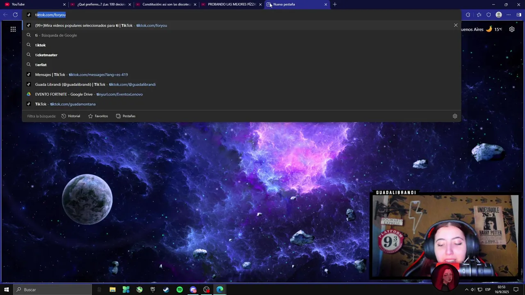Open new tab page settings gear
The height and width of the screenshot is (295, 525).
click(x=512, y=29)
